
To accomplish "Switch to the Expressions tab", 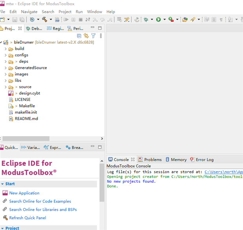I will click(x=53, y=147).
